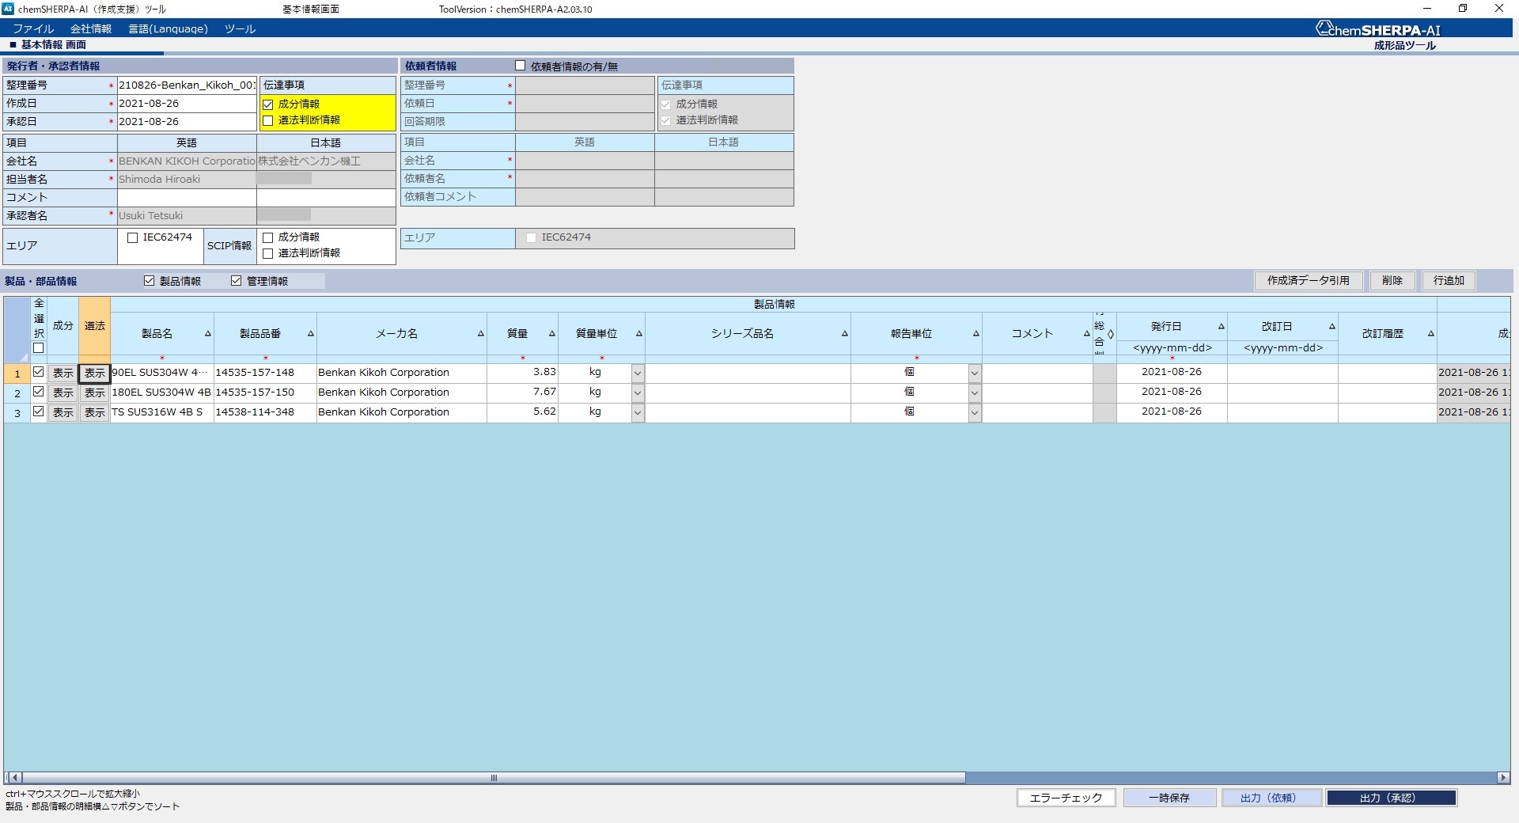Click 一時保存 to save temporarily
This screenshot has width=1519, height=823.
pyautogui.click(x=1169, y=798)
